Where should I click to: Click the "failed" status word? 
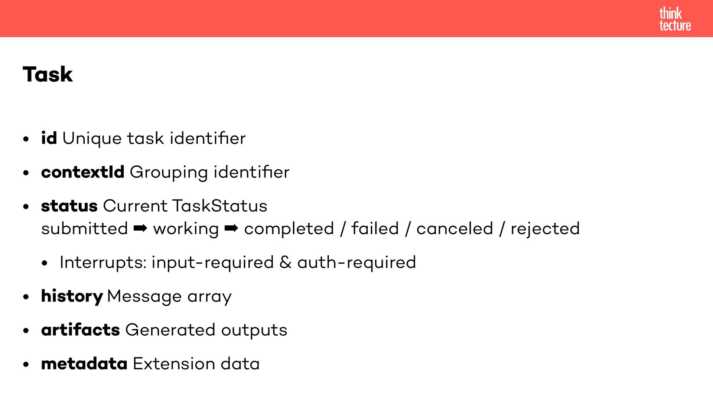(x=375, y=229)
